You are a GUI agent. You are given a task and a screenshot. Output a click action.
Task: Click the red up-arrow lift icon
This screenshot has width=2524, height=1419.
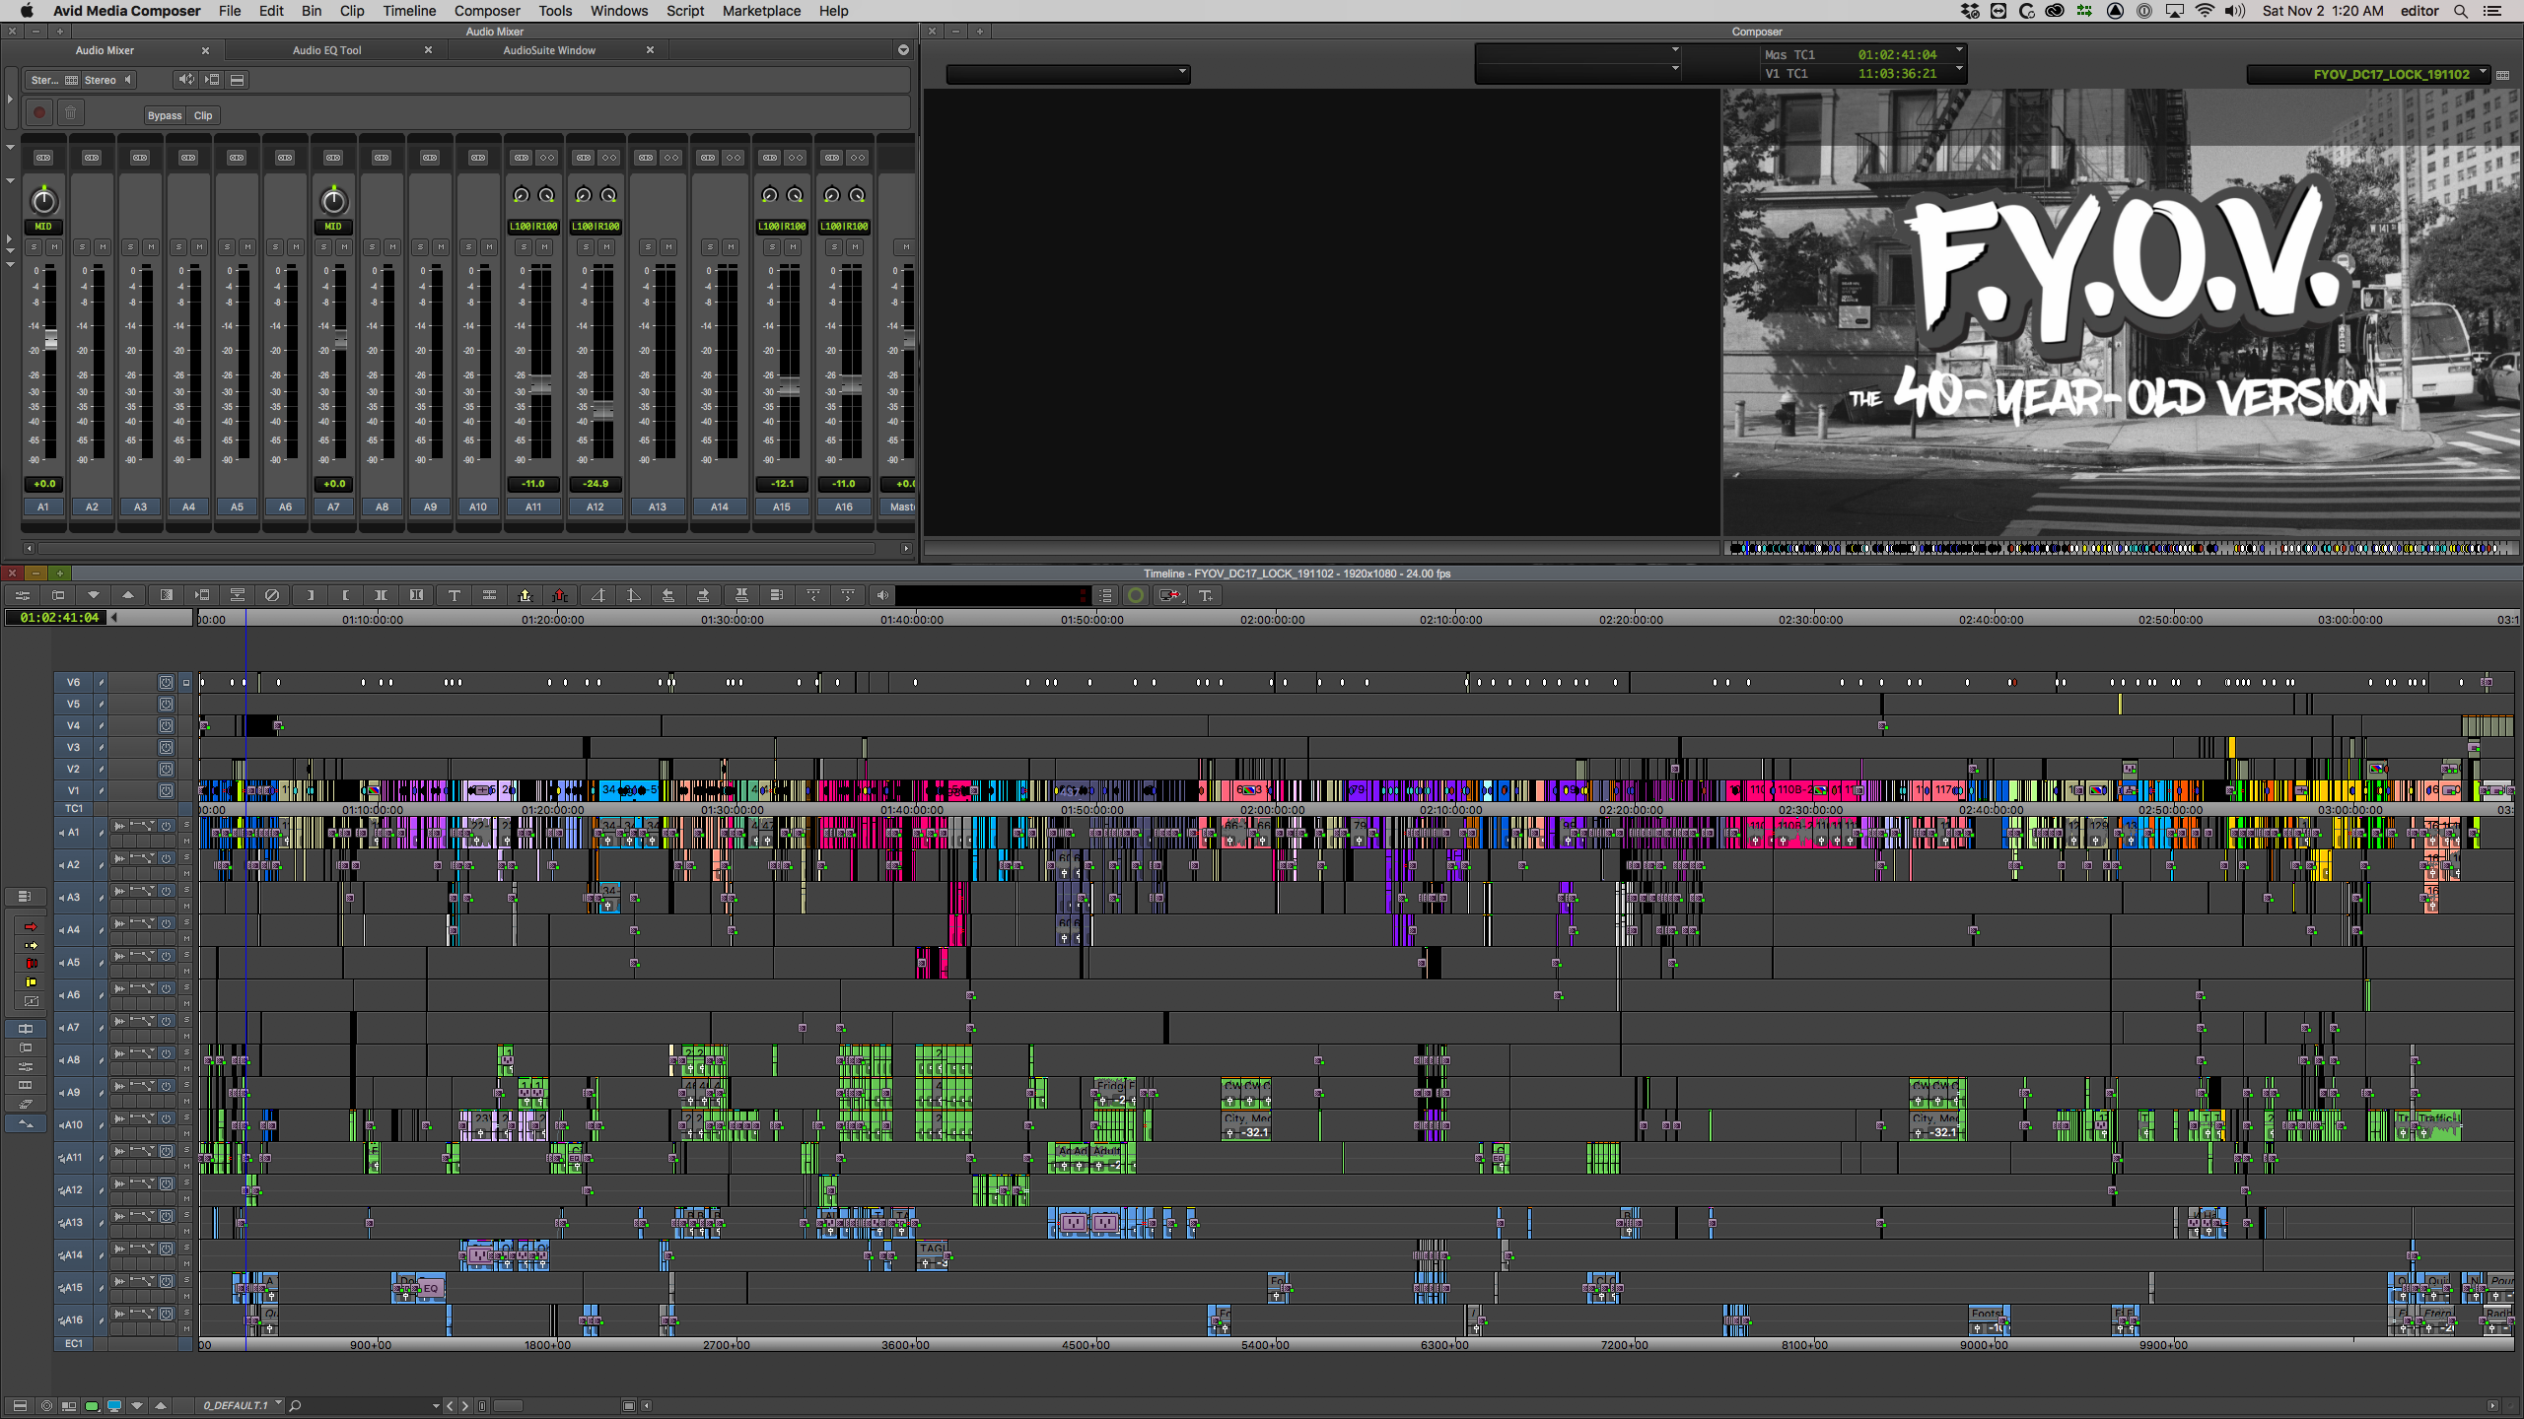pos(560,595)
